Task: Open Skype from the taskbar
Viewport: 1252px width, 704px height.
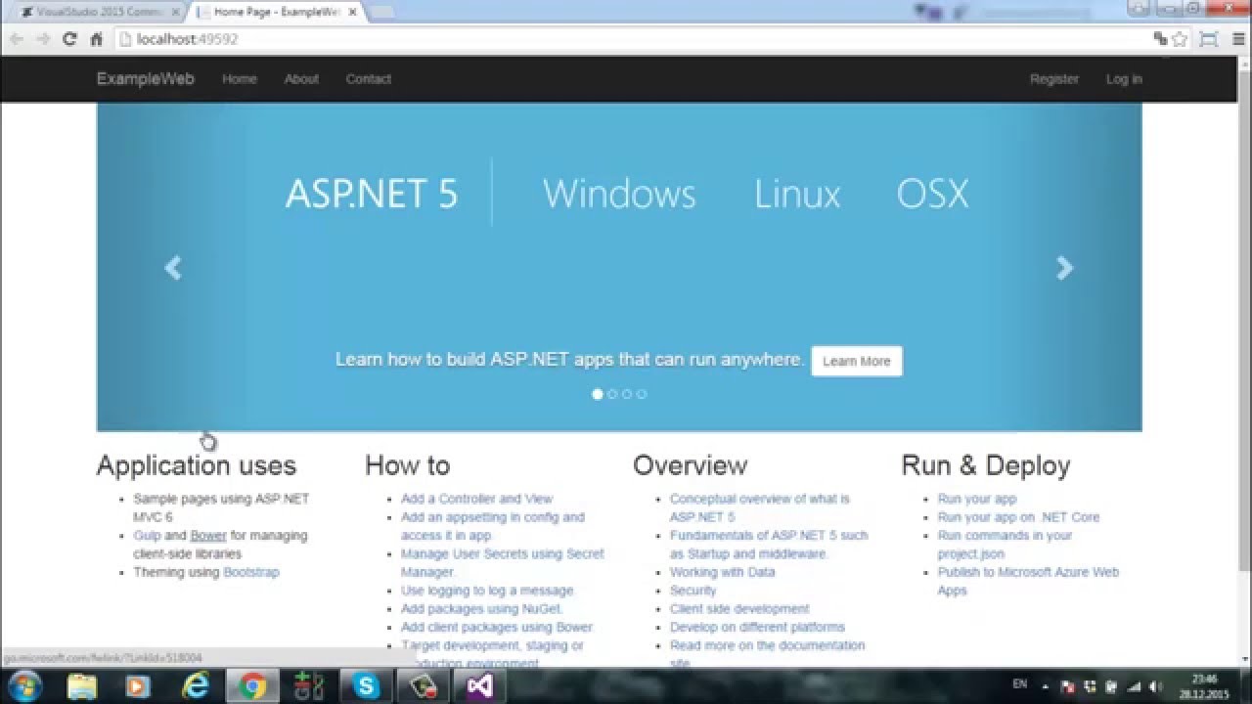Action: point(367,686)
